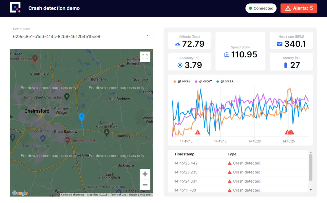This screenshot has height=203, width=327.
Task: Click the crash alert triangle in the 14:45:25.442 row
Action: pyautogui.click(x=229, y=163)
